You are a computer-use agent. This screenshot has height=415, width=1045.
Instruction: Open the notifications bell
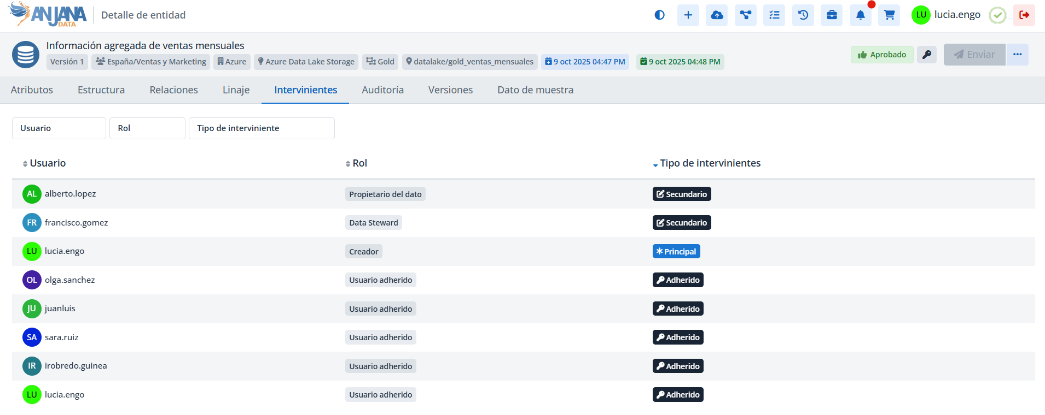[x=860, y=15]
